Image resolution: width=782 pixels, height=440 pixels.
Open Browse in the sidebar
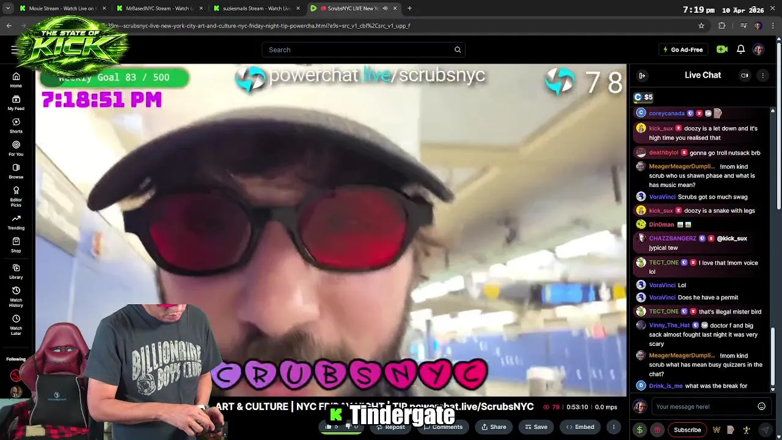pyautogui.click(x=16, y=171)
